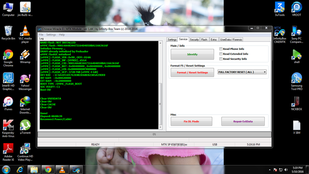309x174 pixels.
Task: Check Read Extended Info
Action: tap(221, 54)
